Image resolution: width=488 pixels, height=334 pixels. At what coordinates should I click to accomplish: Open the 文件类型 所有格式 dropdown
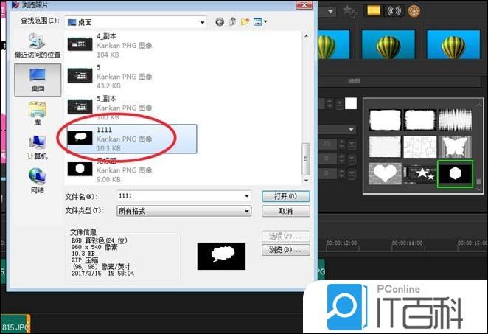tap(184, 211)
